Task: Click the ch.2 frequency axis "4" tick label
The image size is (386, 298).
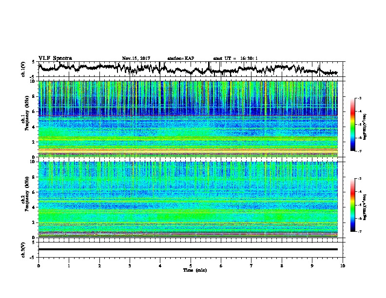Action: pos(34,207)
